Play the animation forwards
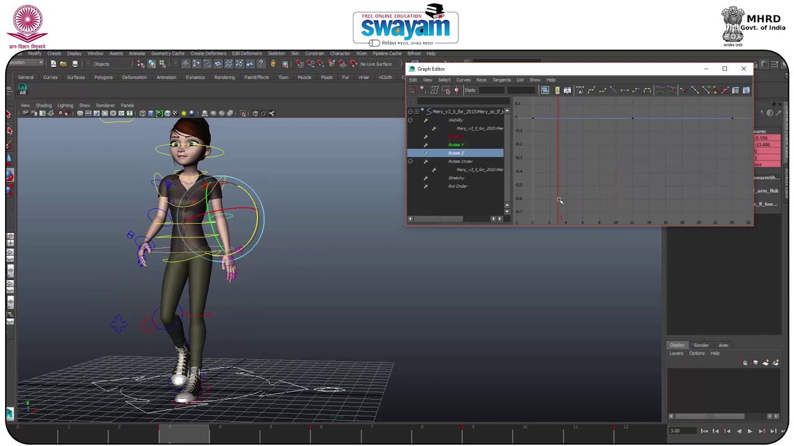The width and height of the screenshot is (794, 446). tap(750, 431)
